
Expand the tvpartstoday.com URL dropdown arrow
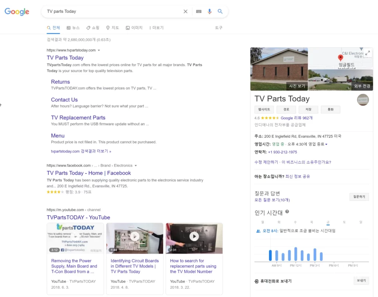pyautogui.click(x=99, y=50)
